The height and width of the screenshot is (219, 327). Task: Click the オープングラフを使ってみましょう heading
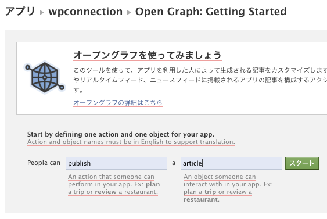coord(147,55)
